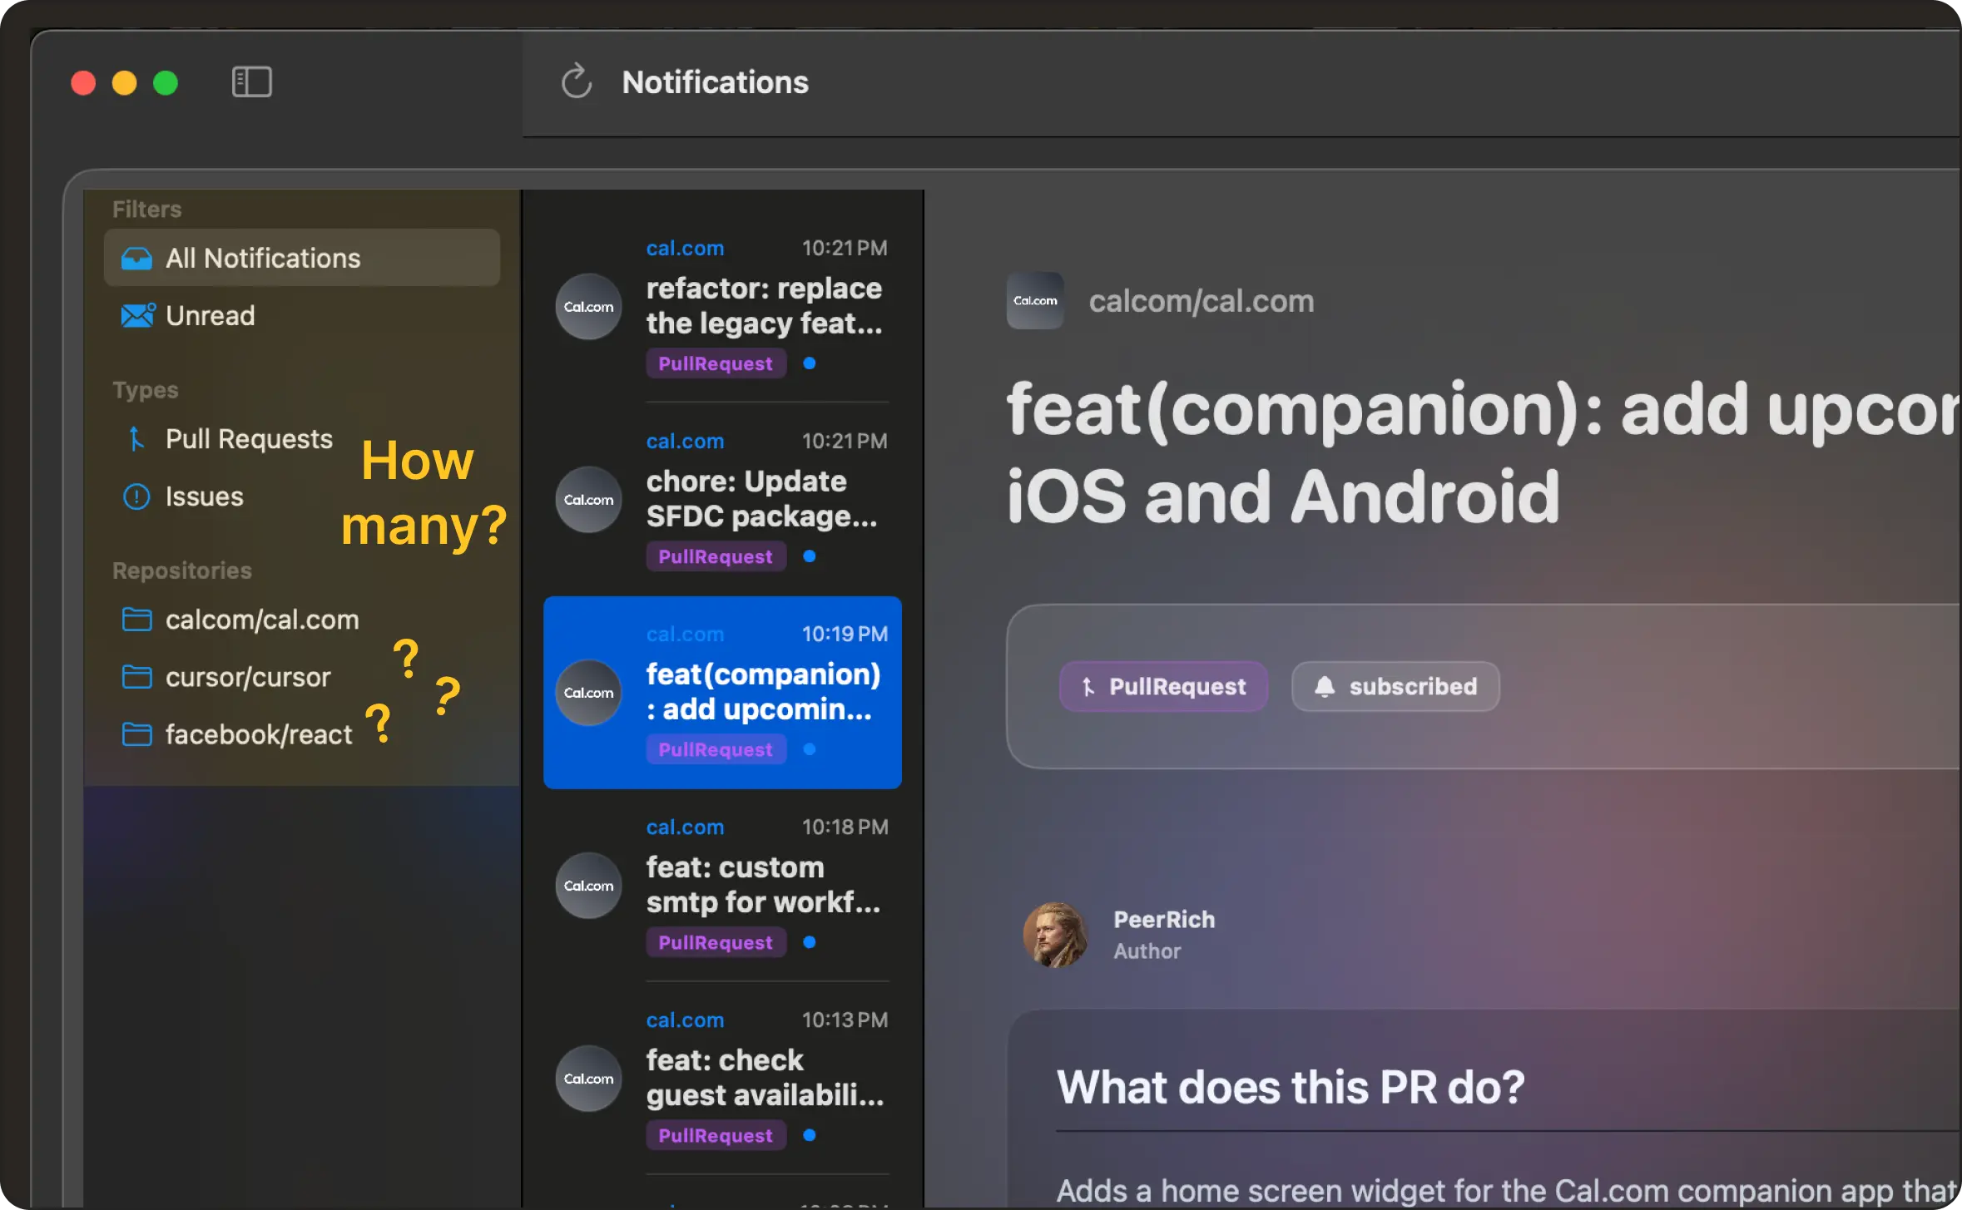Screen dimensions: 1962x1210
Task: Click the subscribed bell button
Action: 1395,686
